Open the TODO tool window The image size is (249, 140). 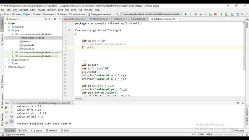23,131
